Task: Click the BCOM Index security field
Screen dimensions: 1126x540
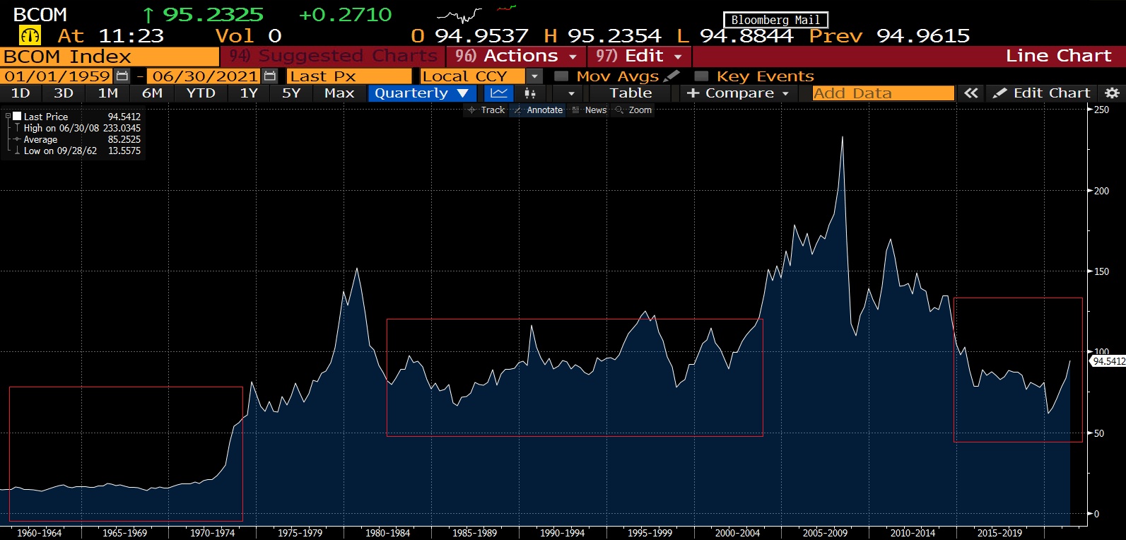Action: click(x=110, y=57)
